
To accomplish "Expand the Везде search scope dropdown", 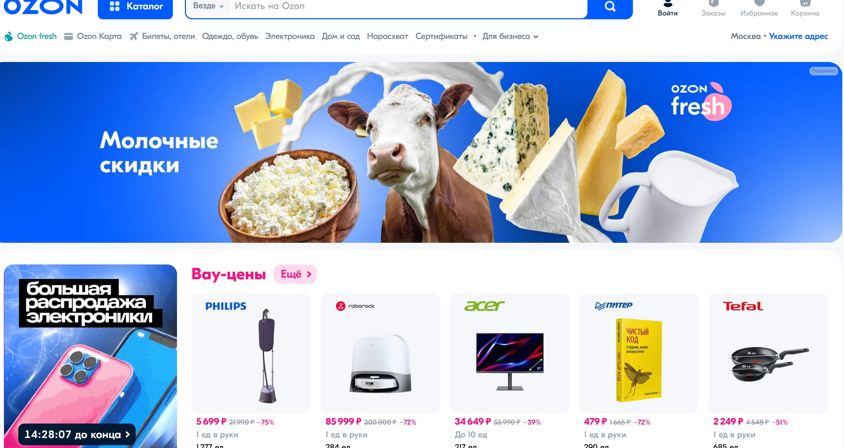I will click(x=208, y=6).
